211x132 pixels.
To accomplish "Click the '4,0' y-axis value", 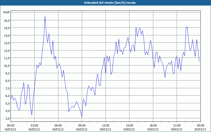I will (7, 111).
